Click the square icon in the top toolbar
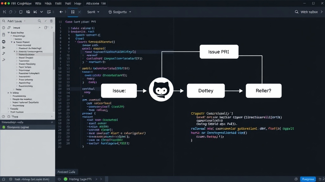This screenshot has width=325, height=182. [21, 12]
